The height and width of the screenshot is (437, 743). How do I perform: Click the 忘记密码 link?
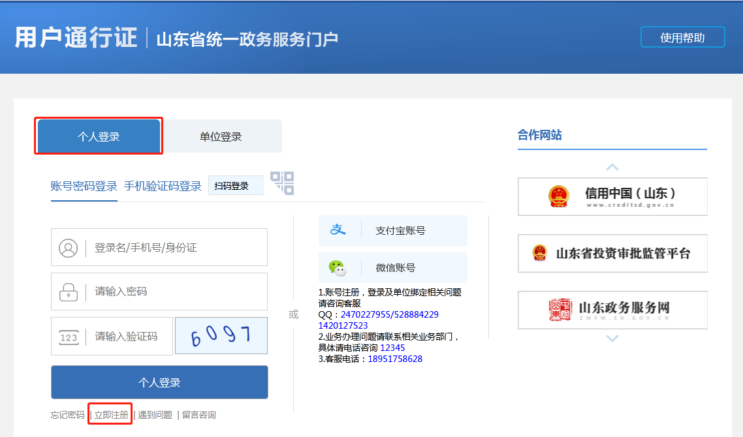67,415
